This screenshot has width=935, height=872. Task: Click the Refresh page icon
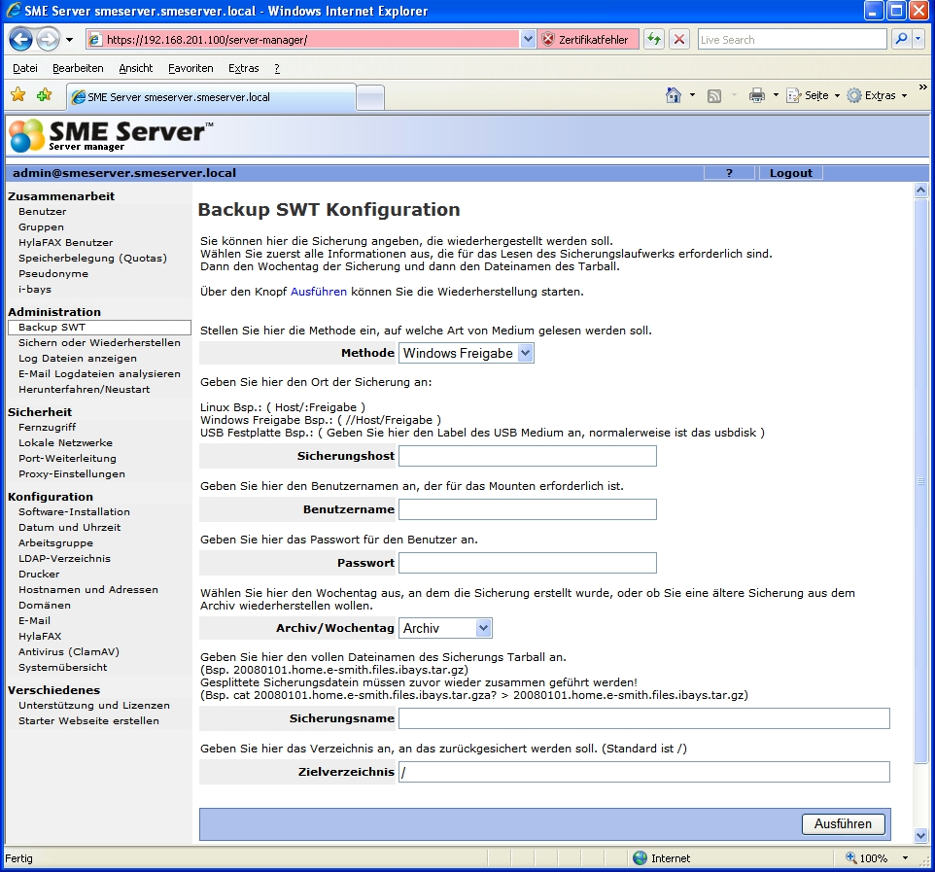point(654,40)
